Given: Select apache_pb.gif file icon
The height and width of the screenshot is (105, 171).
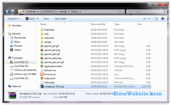Looking at the screenshot, I should pos(42,46).
